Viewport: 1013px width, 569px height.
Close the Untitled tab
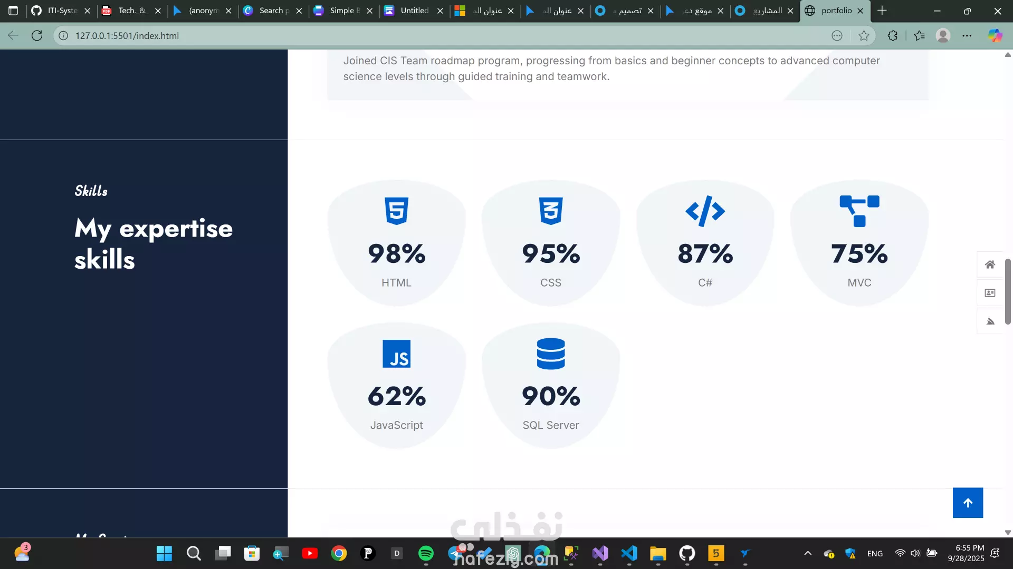[x=440, y=11]
